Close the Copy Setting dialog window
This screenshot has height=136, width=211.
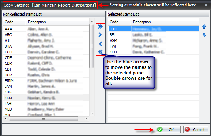(206, 5)
